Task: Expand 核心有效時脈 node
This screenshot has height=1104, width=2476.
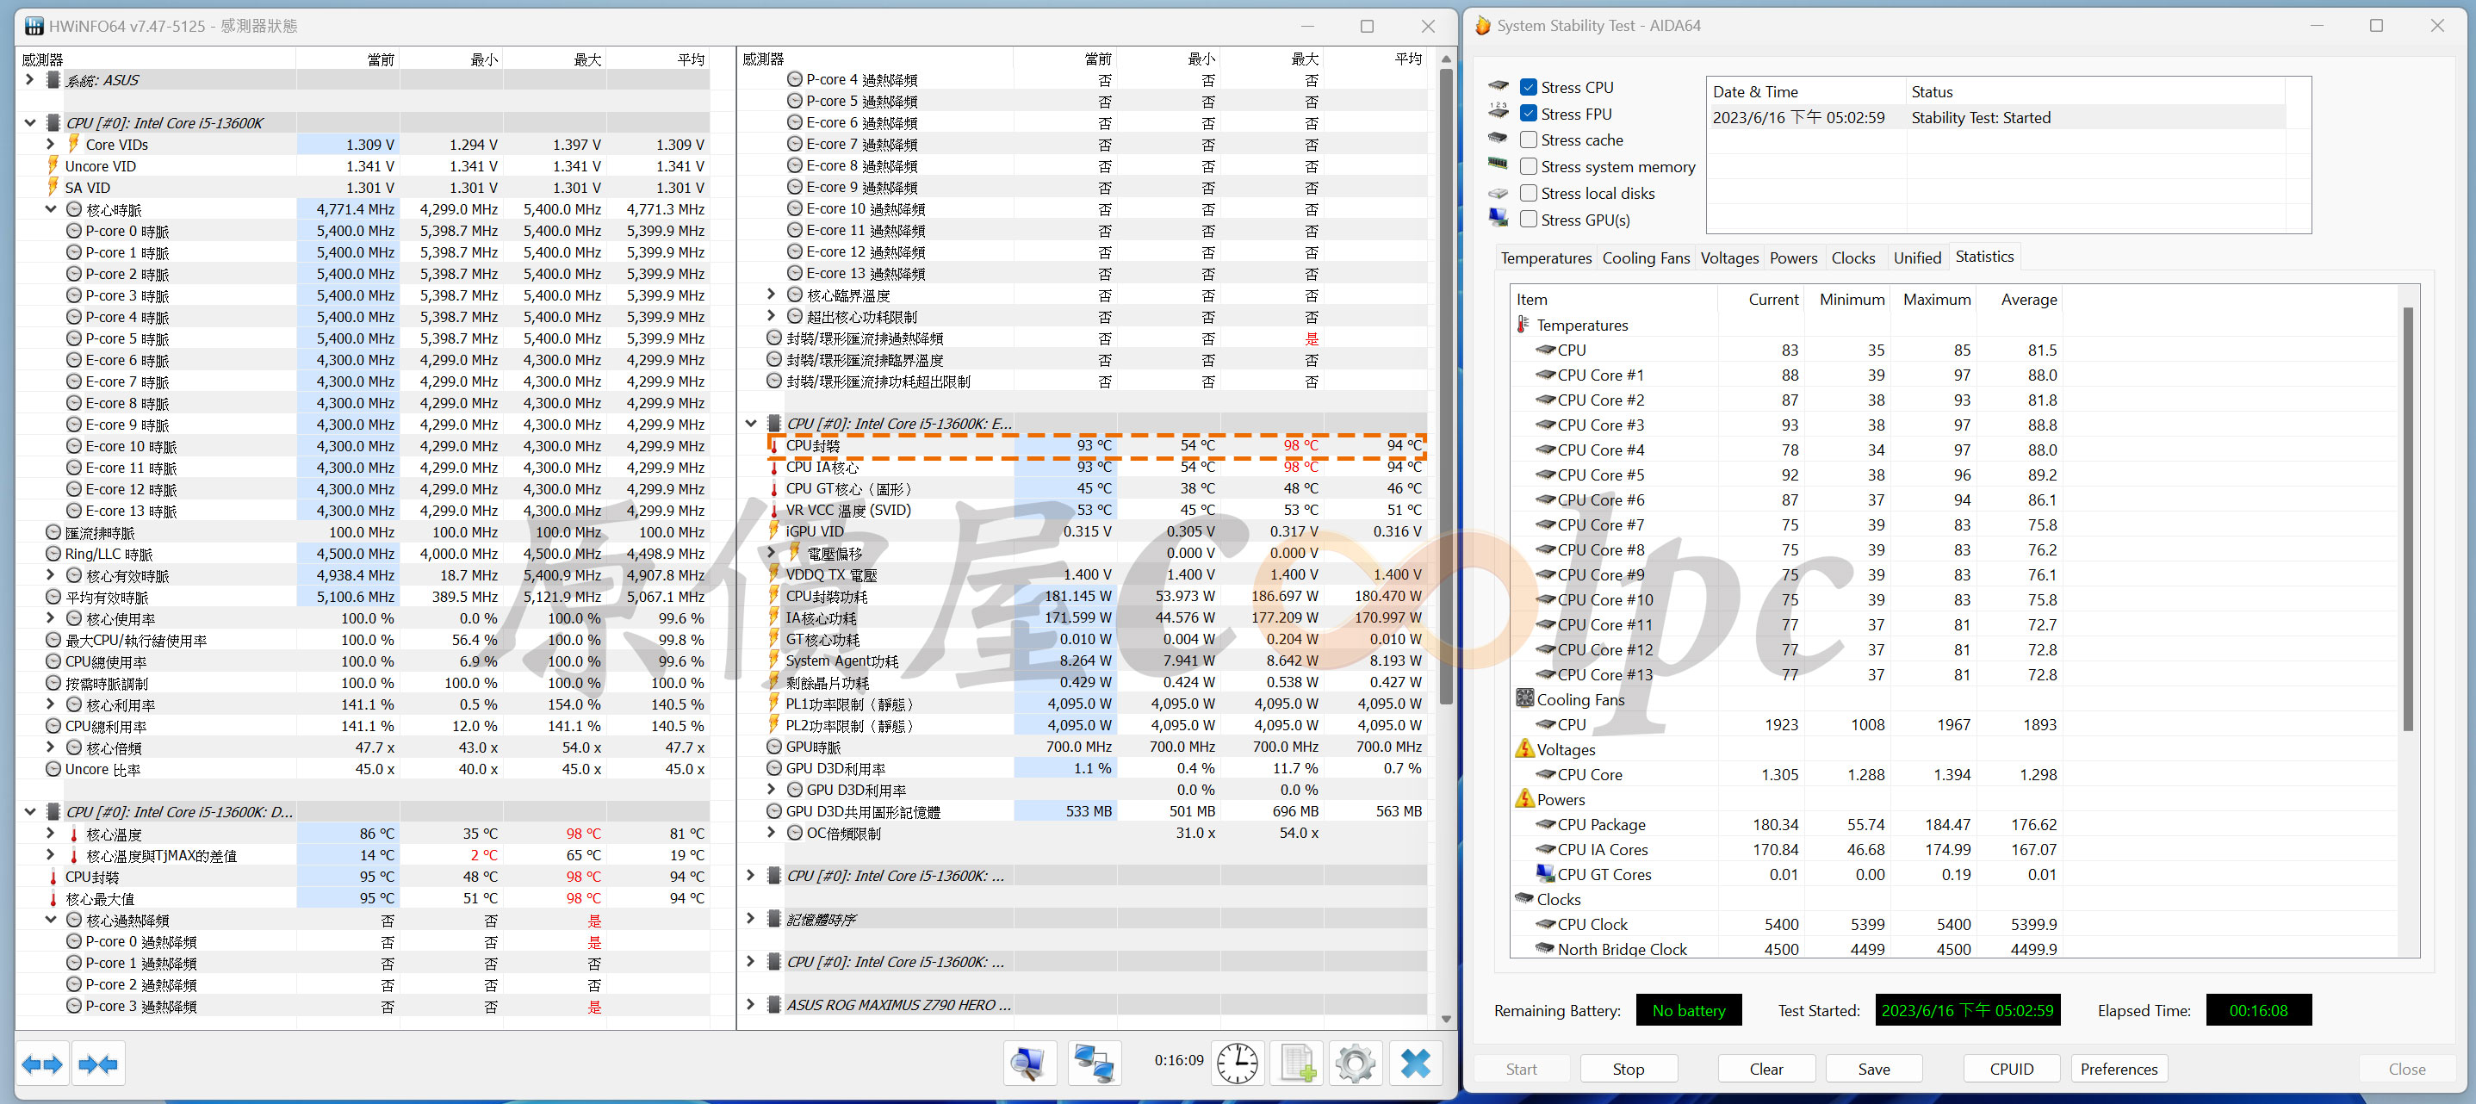Action: (x=51, y=574)
